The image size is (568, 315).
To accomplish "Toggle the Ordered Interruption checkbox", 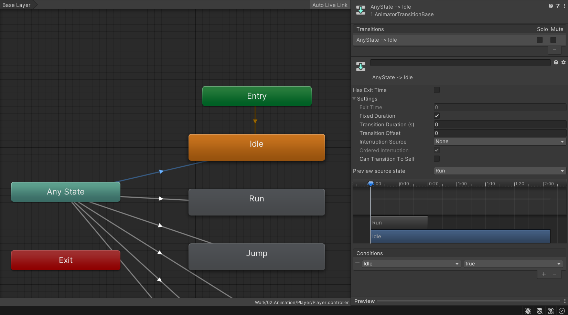I will [x=437, y=150].
